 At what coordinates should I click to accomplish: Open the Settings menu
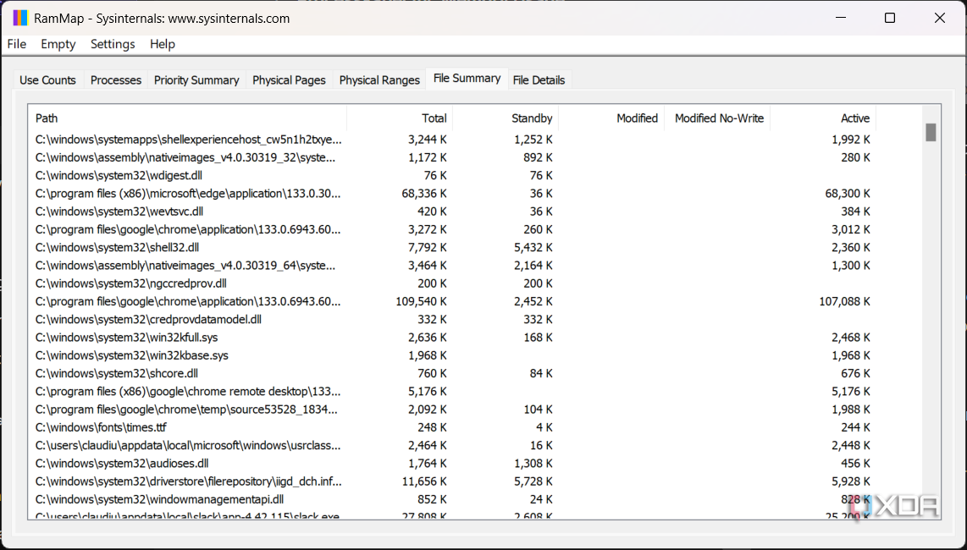pyautogui.click(x=113, y=44)
